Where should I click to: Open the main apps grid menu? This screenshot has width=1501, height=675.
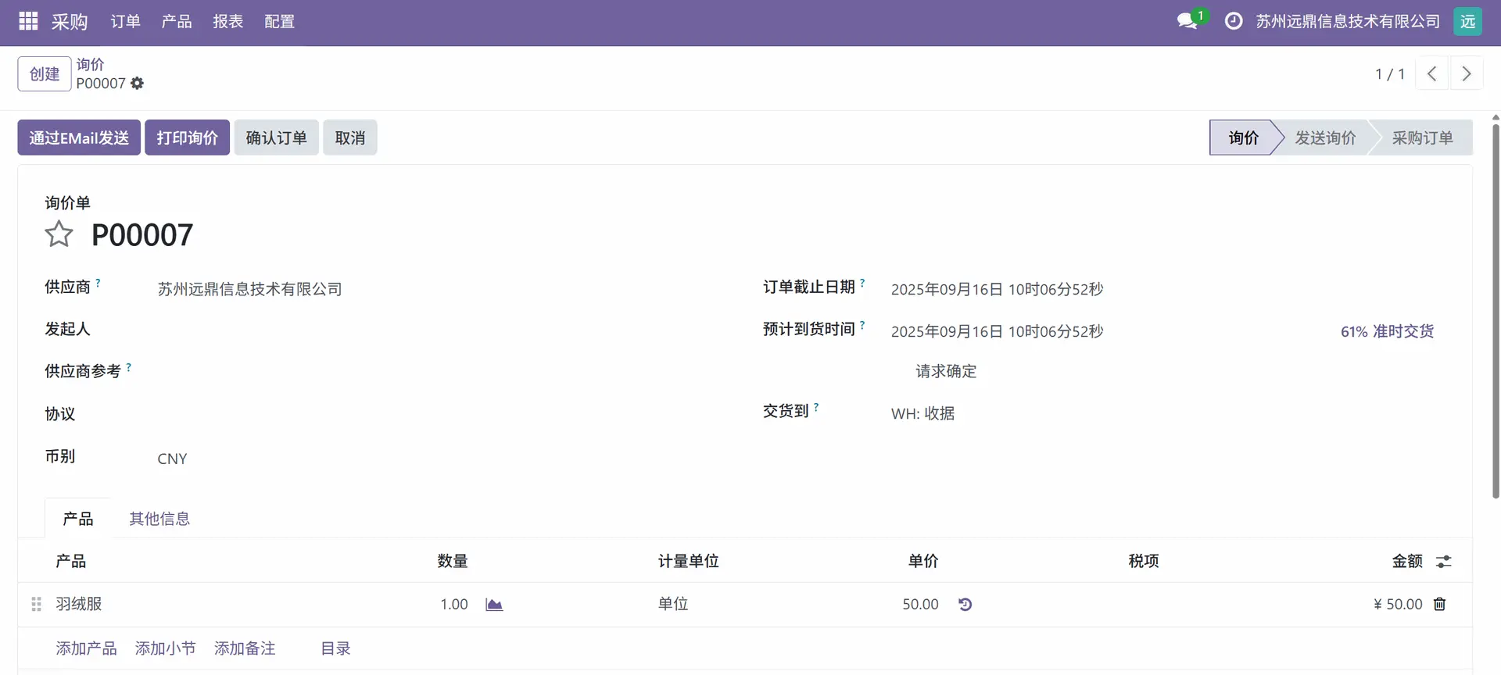28,21
